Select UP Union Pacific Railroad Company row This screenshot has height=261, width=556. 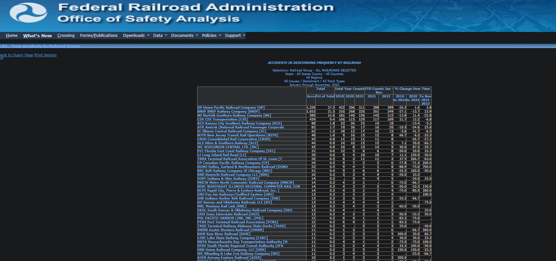coord(231,108)
